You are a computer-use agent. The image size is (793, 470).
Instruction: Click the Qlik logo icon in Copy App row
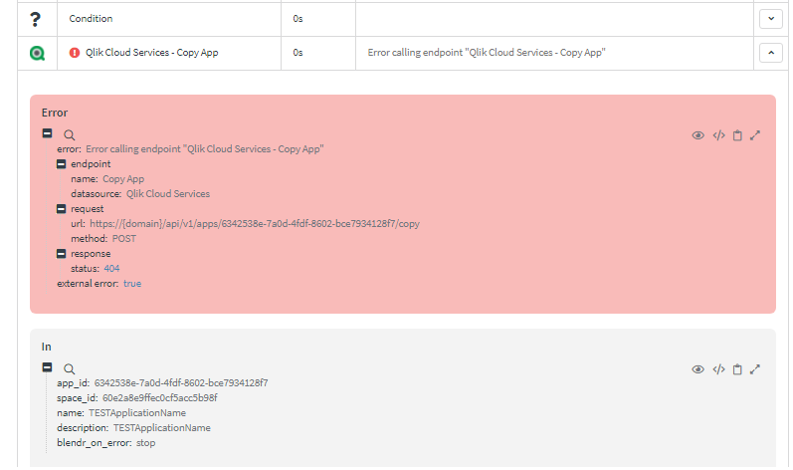(x=37, y=53)
